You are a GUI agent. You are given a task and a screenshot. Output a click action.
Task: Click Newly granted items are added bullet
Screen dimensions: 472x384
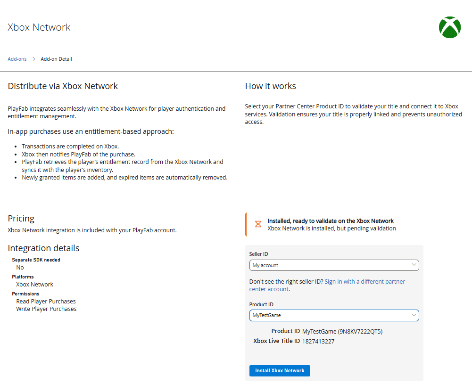[x=124, y=178]
